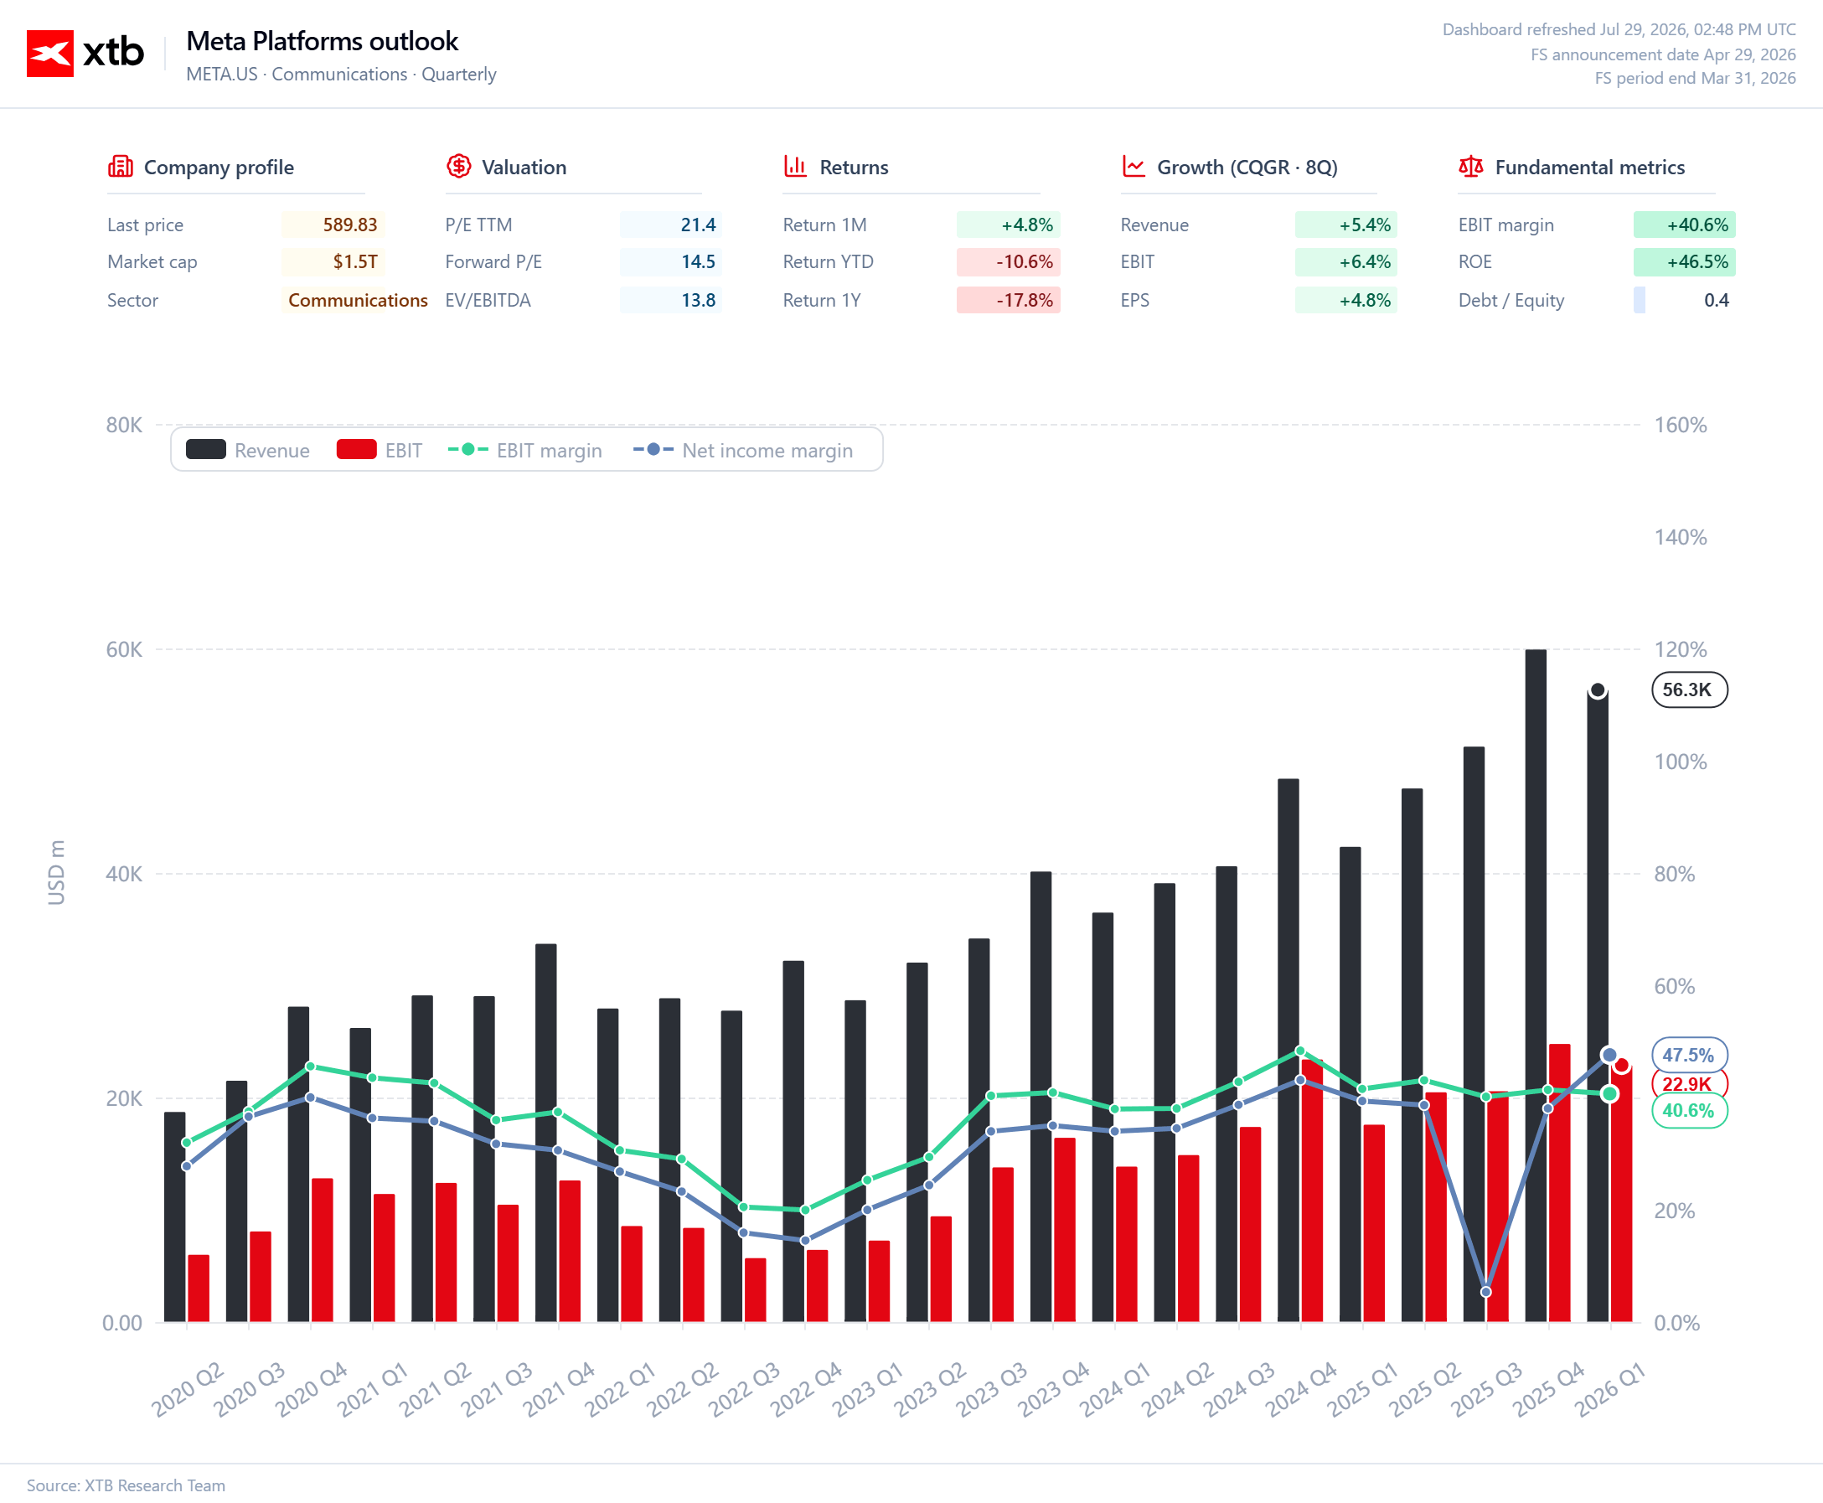Click the P/E TTM value 21.4
The width and height of the screenshot is (1823, 1503).
coord(698,225)
